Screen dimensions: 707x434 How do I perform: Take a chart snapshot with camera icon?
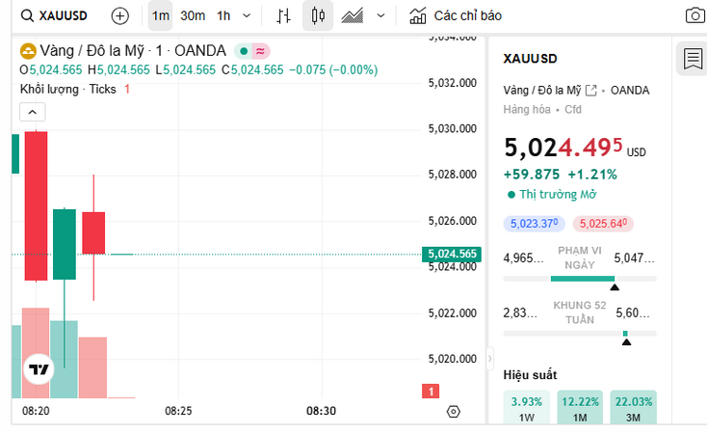point(694,15)
